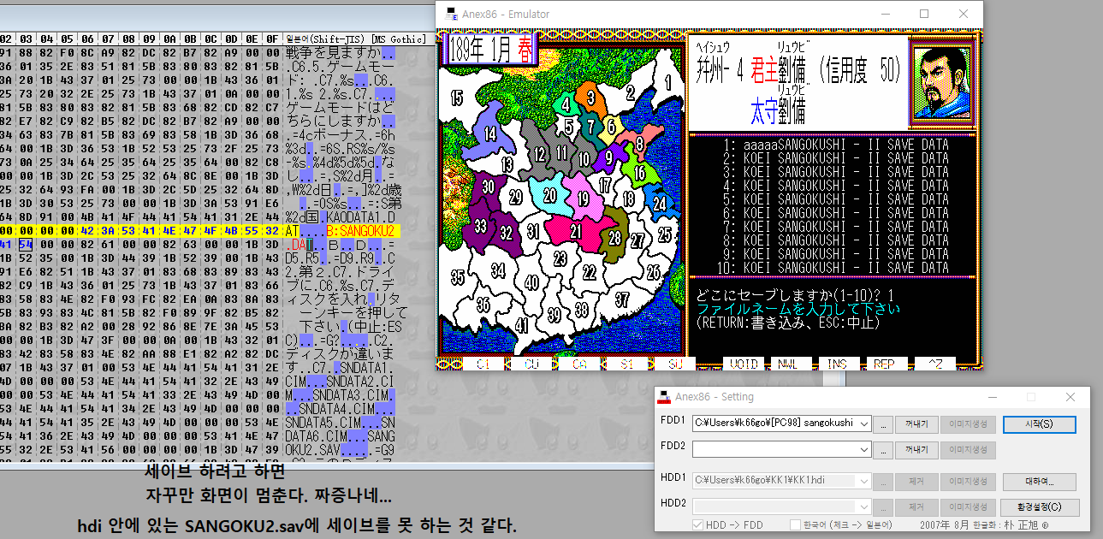Click the CA function key label

tap(579, 364)
